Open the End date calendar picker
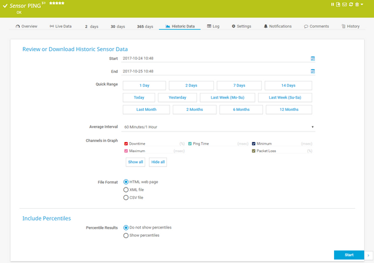Screen dimensions: 374x263 pyautogui.click(x=313, y=71)
